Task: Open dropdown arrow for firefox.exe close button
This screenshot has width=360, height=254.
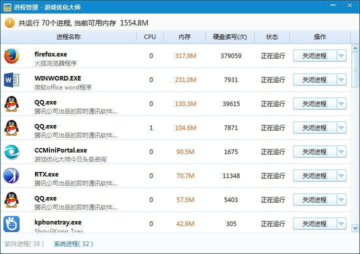Action: pos(341,56)
